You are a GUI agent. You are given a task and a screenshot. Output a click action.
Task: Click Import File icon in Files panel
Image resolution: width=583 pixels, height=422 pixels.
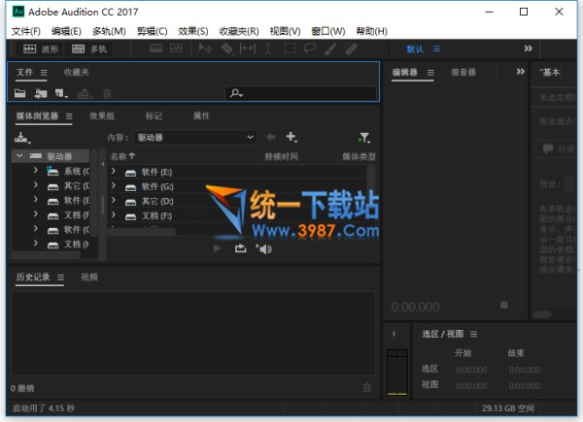tap(41, 93)
